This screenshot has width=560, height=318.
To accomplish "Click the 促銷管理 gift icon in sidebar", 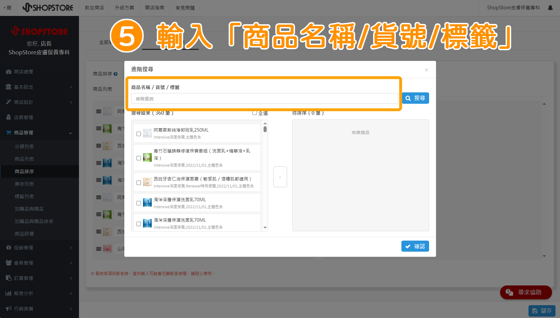I will click(9, 247).
